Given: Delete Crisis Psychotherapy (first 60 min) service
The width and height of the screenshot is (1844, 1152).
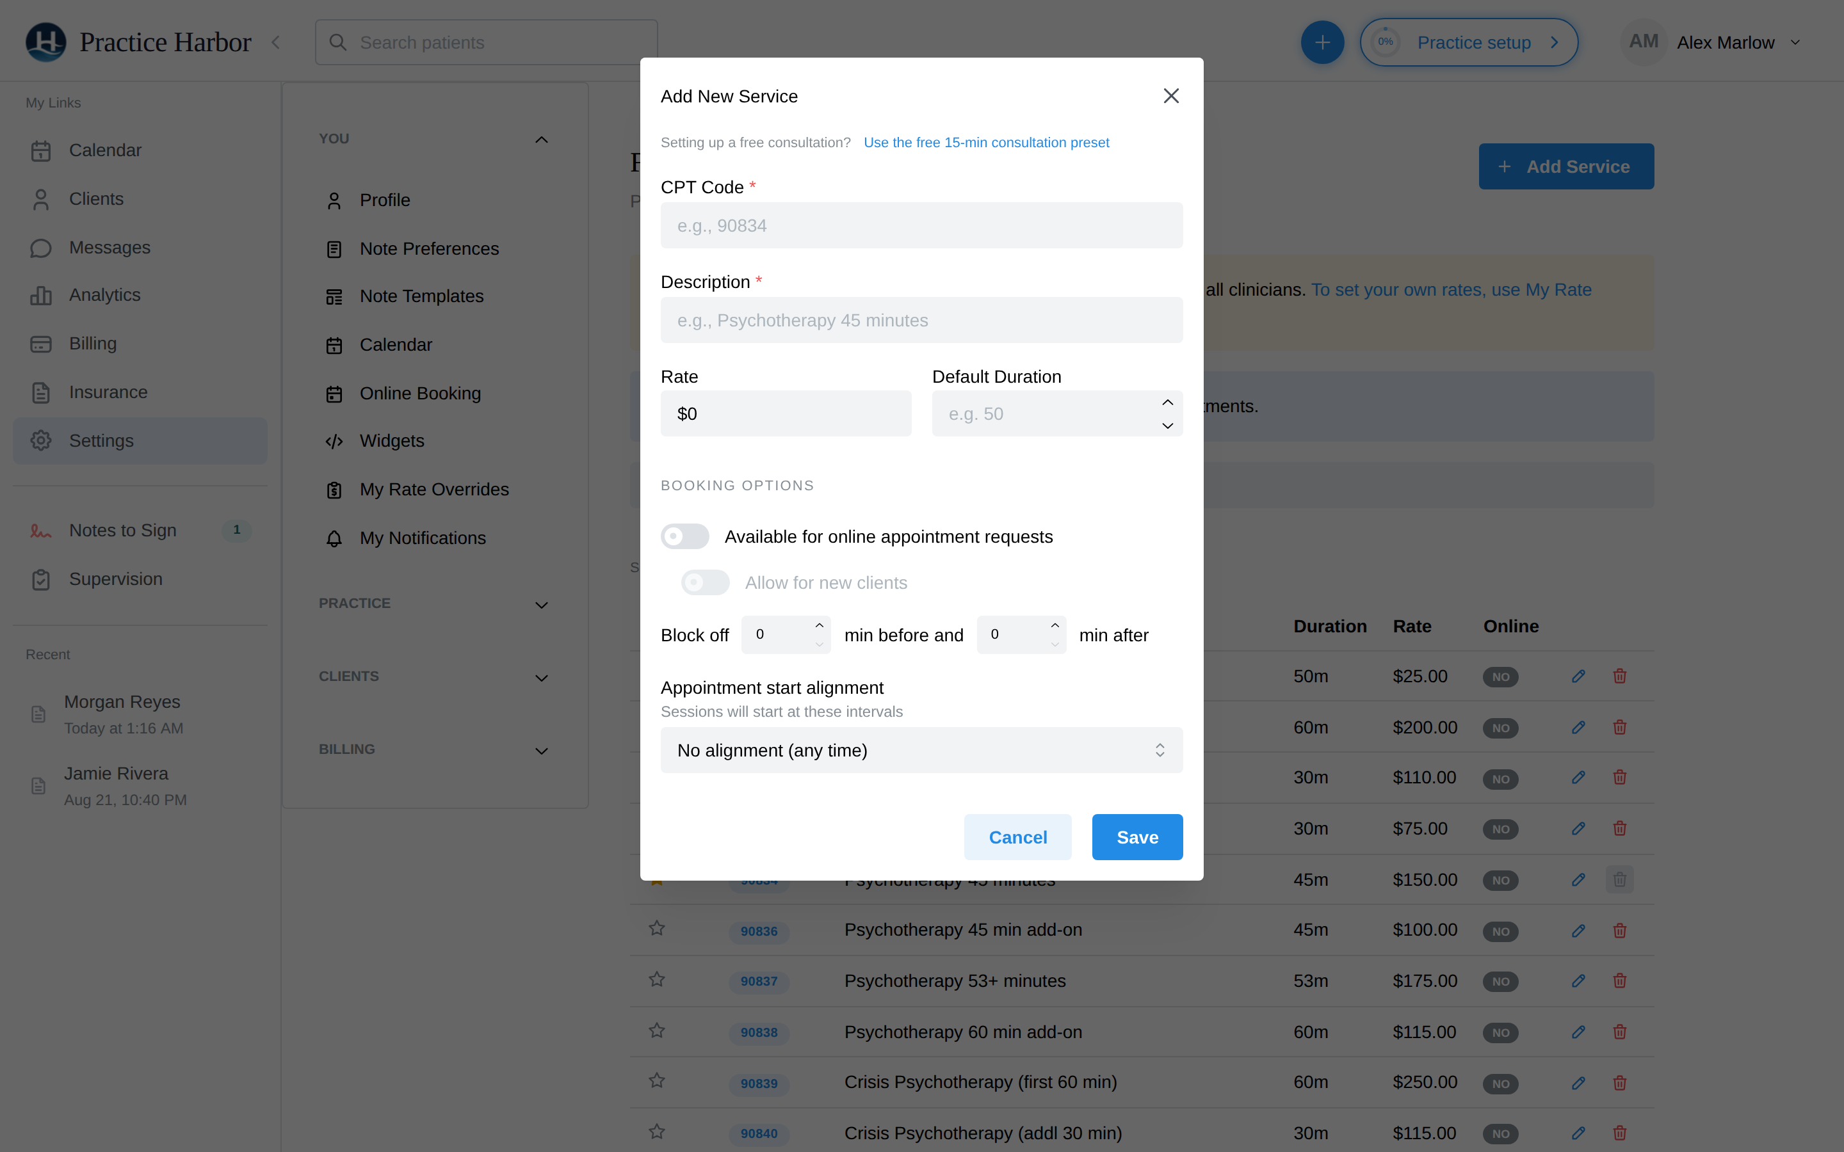Looking at the screenshot, I should click(x=1619, y=1084).
